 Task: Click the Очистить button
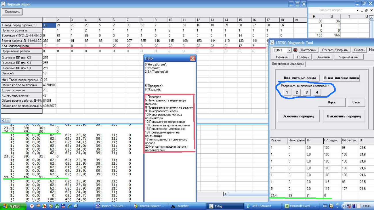click(x=323, y=57)
